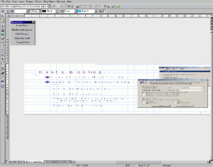Start slide show from left toolbar icon
213x167 pixels.
tap(2, 86)
